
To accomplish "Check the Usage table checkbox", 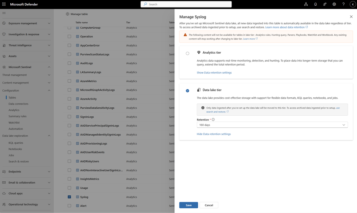I will pos(69,188).
